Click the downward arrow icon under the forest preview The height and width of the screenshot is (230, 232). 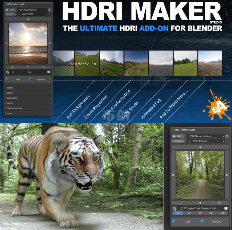coord(200,203)
